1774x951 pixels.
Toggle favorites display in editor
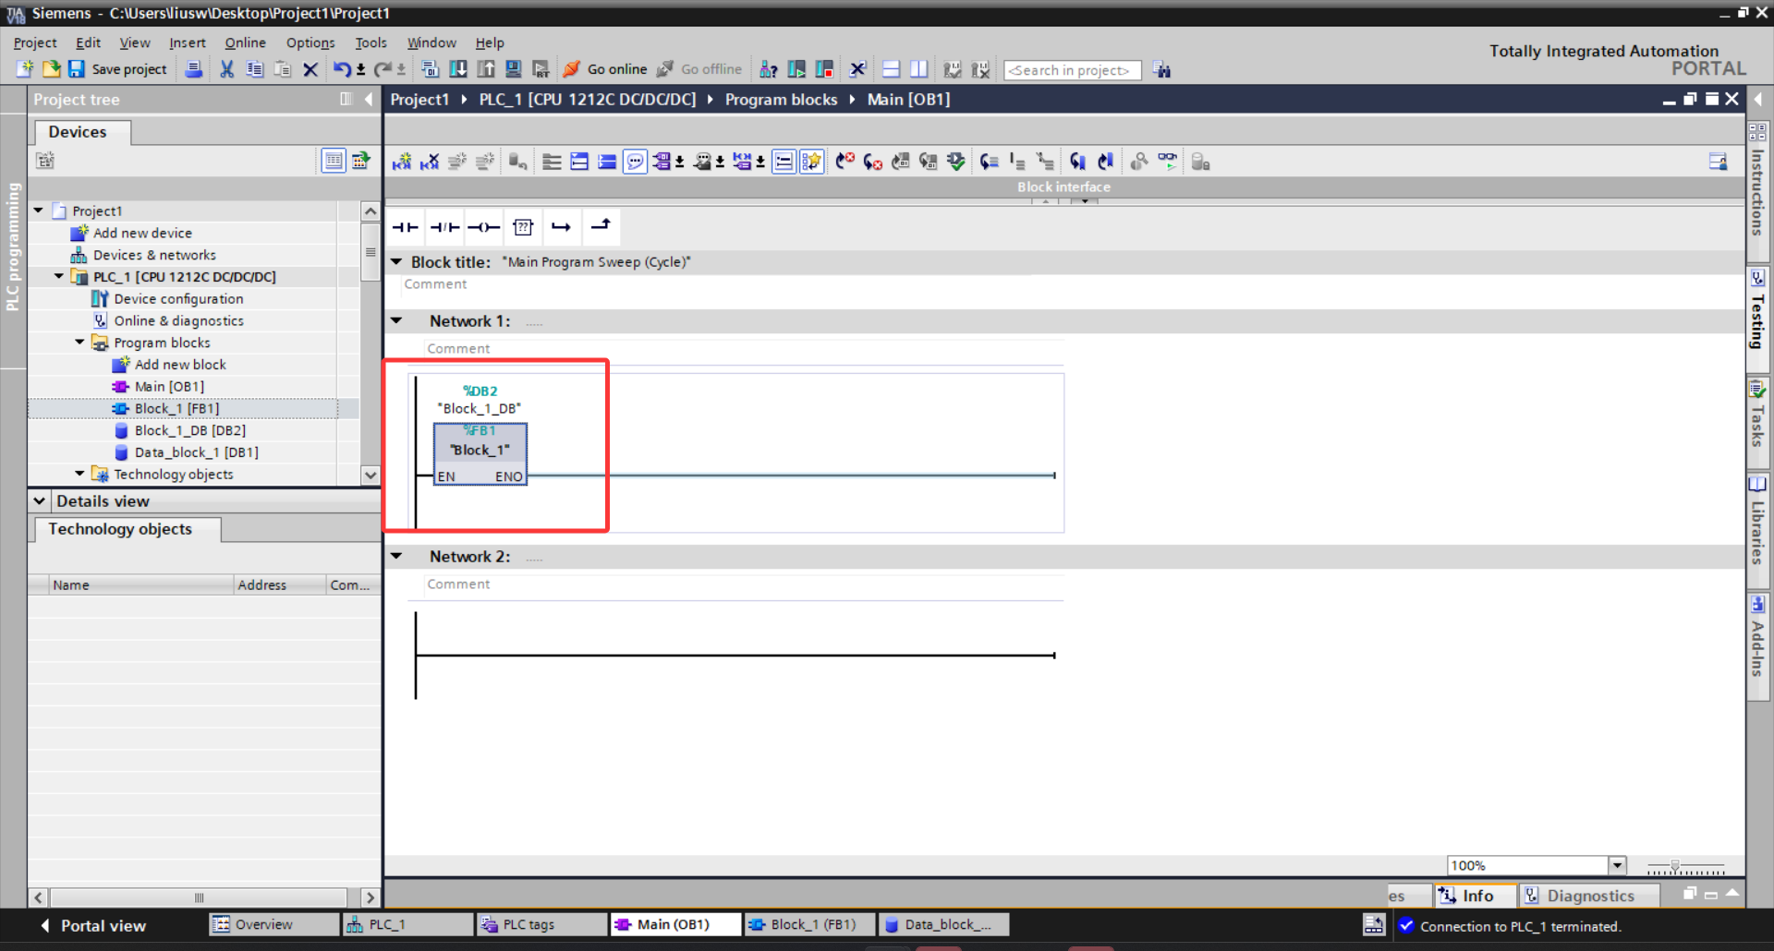point(812,162)
